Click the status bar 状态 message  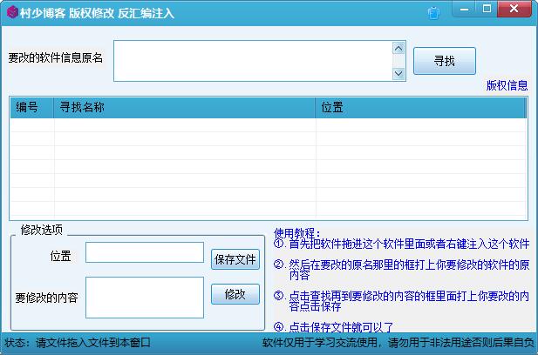point(78,343)
